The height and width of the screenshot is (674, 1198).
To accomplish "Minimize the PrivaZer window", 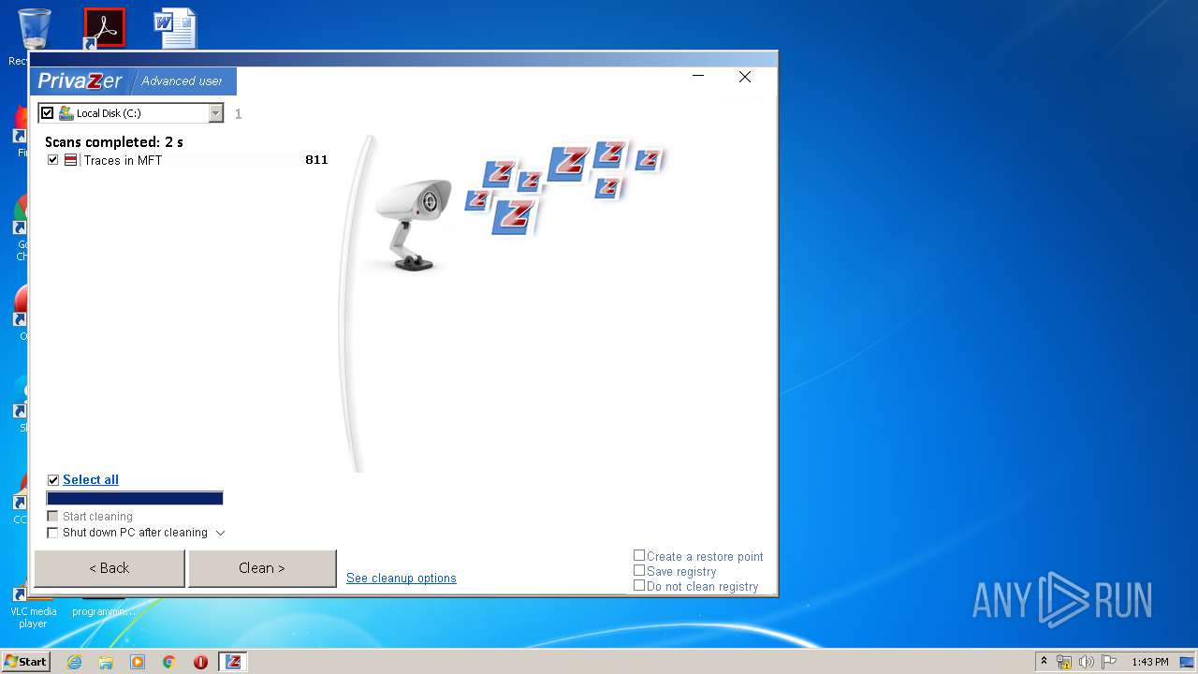I will point(698,77).
